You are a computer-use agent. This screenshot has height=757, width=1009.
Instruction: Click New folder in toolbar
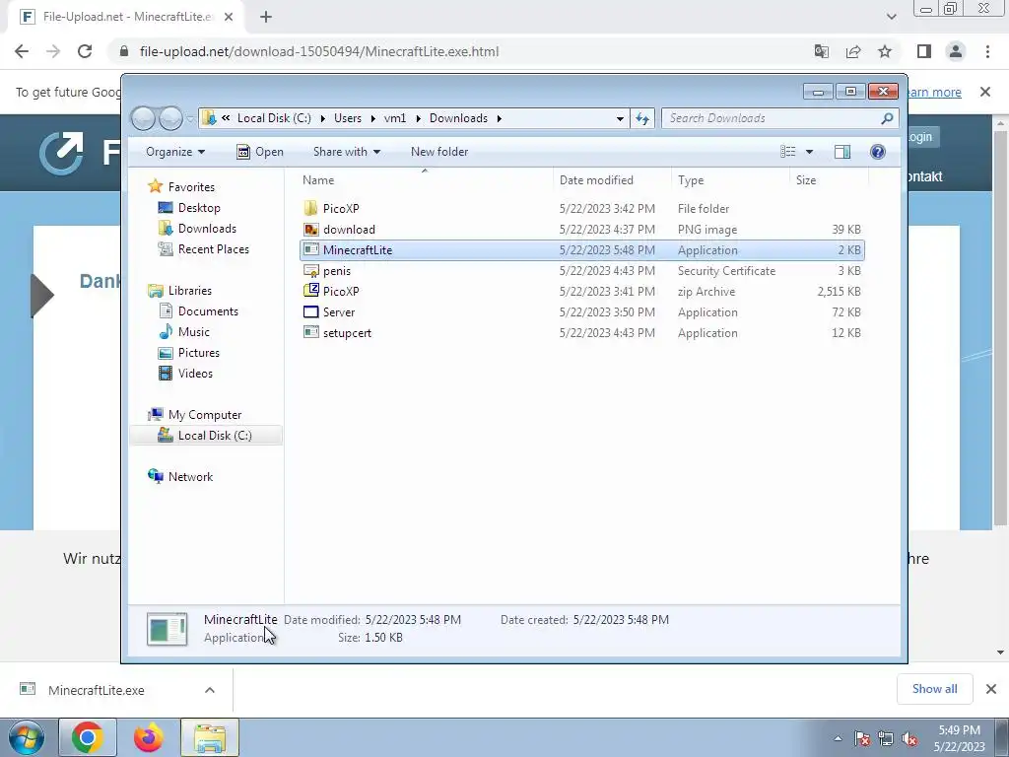439,152
